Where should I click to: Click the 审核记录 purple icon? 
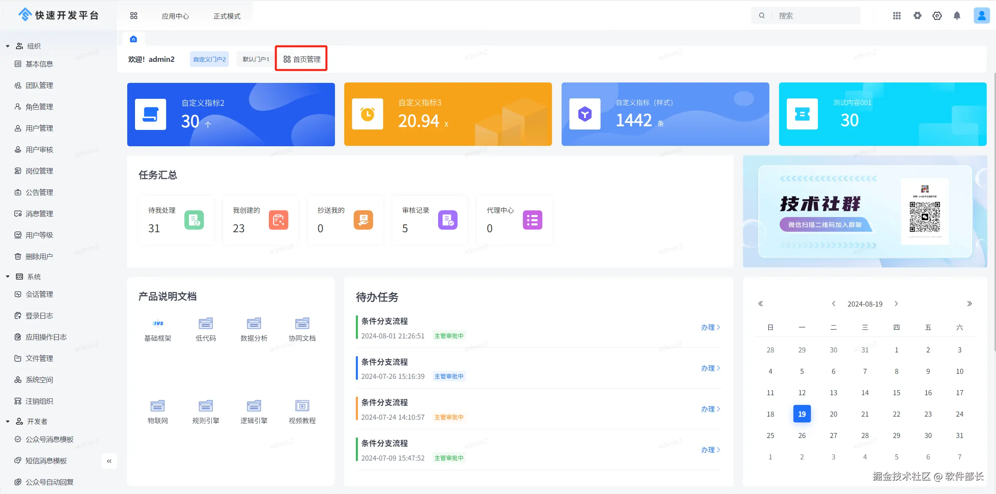(447, 220)
